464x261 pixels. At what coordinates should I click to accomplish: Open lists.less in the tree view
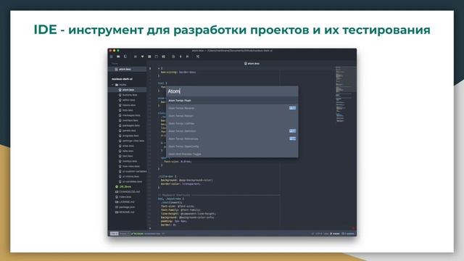125,110
